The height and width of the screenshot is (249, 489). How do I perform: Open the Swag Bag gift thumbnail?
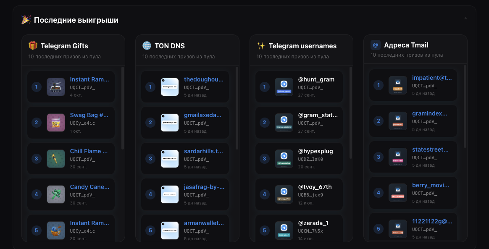pyautogui.click(x=56, y=123)
